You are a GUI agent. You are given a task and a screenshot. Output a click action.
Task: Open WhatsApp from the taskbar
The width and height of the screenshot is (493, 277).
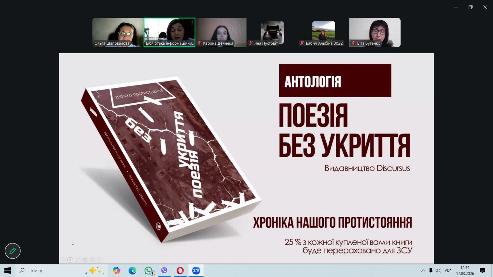coord(149,271)
